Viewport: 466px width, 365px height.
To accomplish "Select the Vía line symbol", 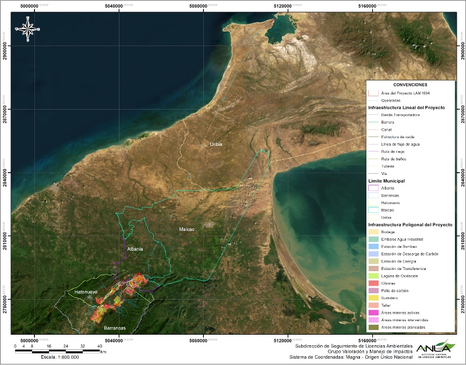I will tap(373, 173).
